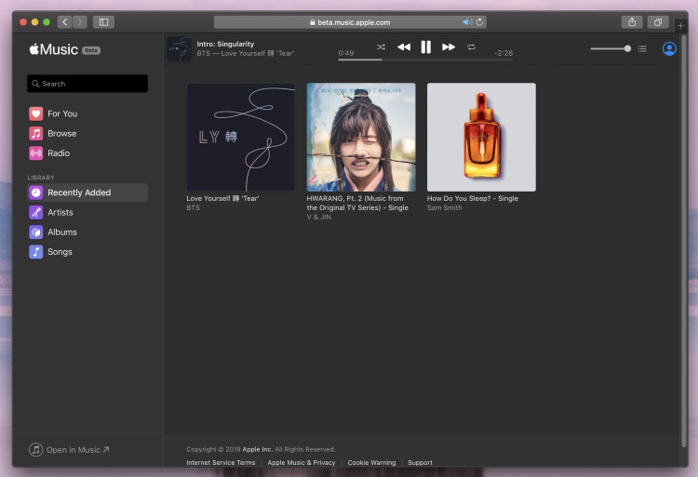Click the page vertical scrollbar

coord(684,240)
